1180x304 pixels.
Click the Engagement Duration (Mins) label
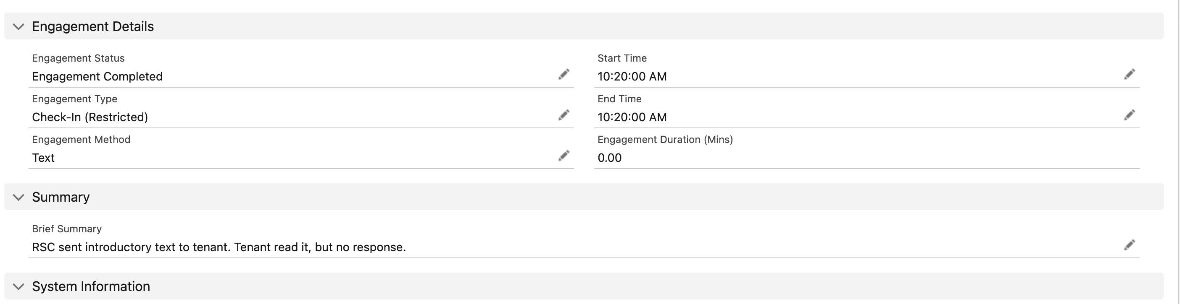(x=665, y=140)
